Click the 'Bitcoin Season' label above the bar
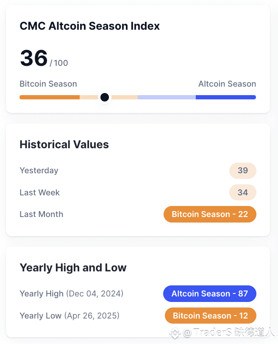The height and width of the screenshot is (344, 278). (x=48, y=84)
